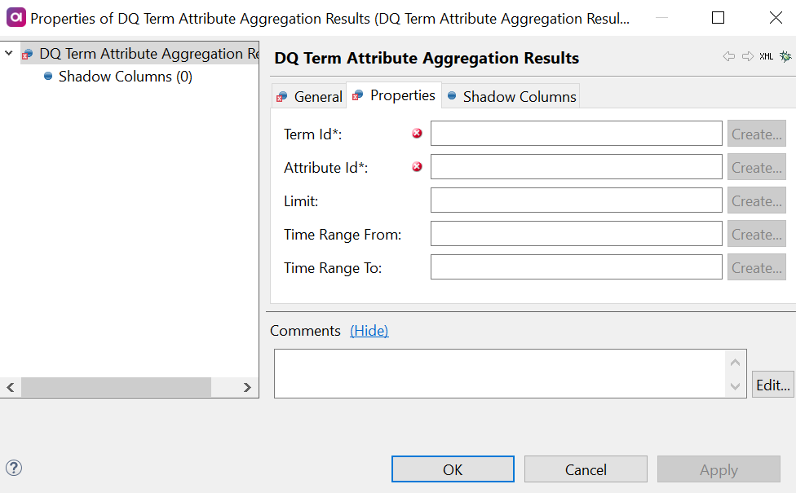796x493 pixels.
Task: Click the Attribute Id error indicator icon
Action: tap(418, 167)
